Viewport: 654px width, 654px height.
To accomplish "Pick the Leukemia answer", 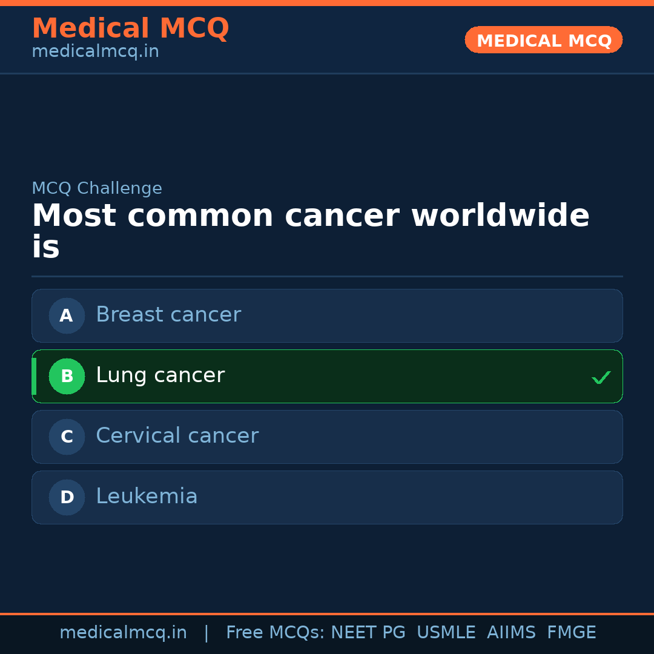I will (x=147, y=497).
